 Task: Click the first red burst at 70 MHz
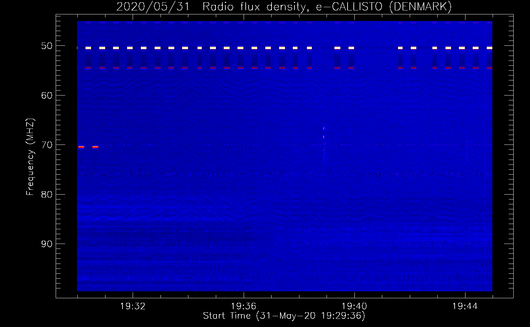click(x=81, y=147)
